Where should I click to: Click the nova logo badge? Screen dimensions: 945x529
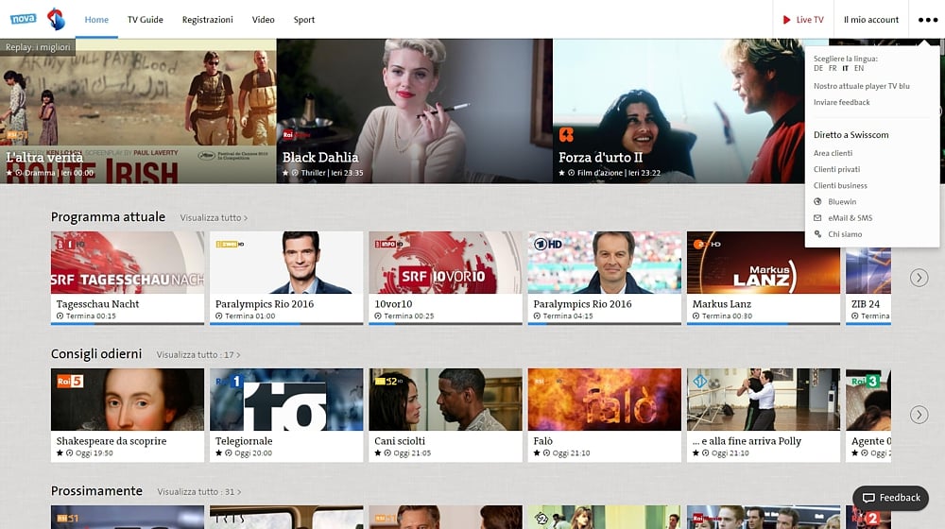23,19
